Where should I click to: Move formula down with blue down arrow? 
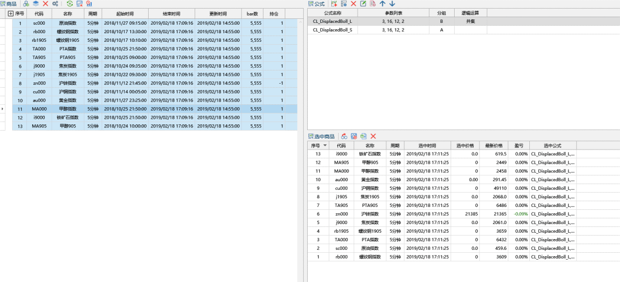[x=392, y=3]
